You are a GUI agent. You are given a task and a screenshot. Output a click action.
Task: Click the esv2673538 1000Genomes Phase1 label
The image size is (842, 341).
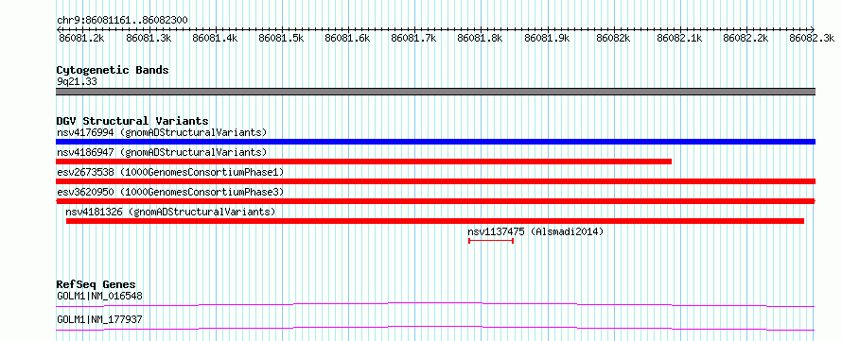tap(170, 172)
